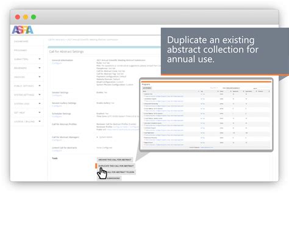Select License / Billing in the sidebar

pyautogui.click(x=24, y=122)
